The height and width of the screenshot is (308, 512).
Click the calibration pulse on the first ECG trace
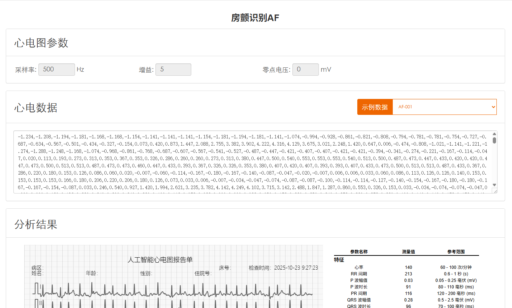coord(37,288)
